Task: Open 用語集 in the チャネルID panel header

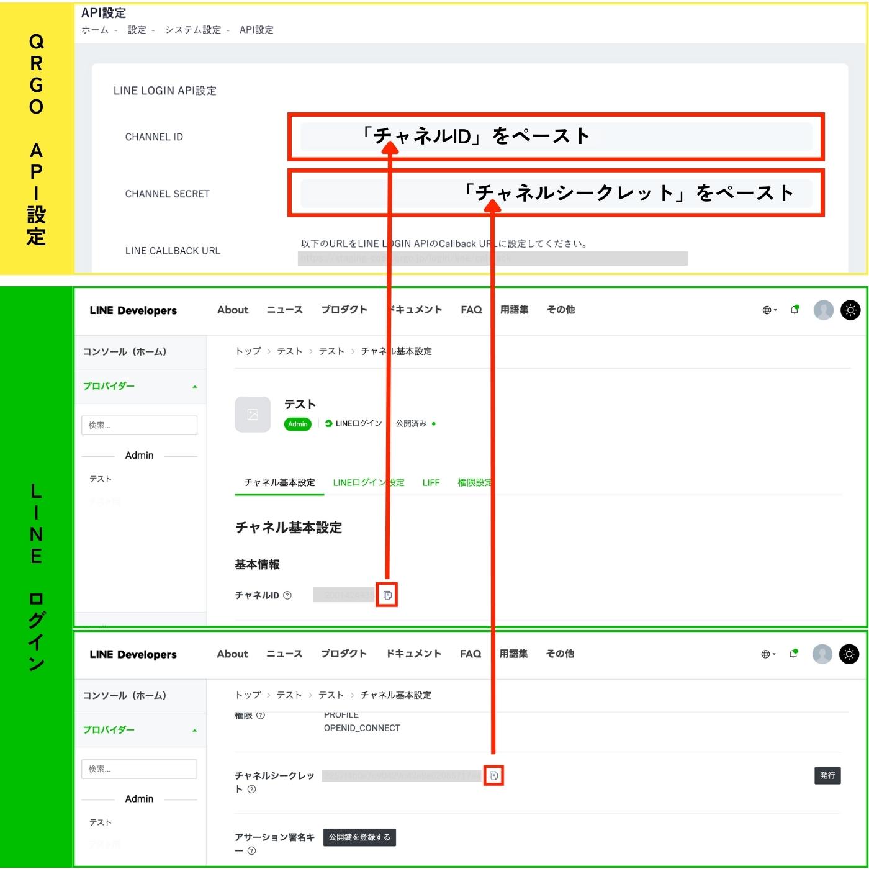Action: (514, 310)
